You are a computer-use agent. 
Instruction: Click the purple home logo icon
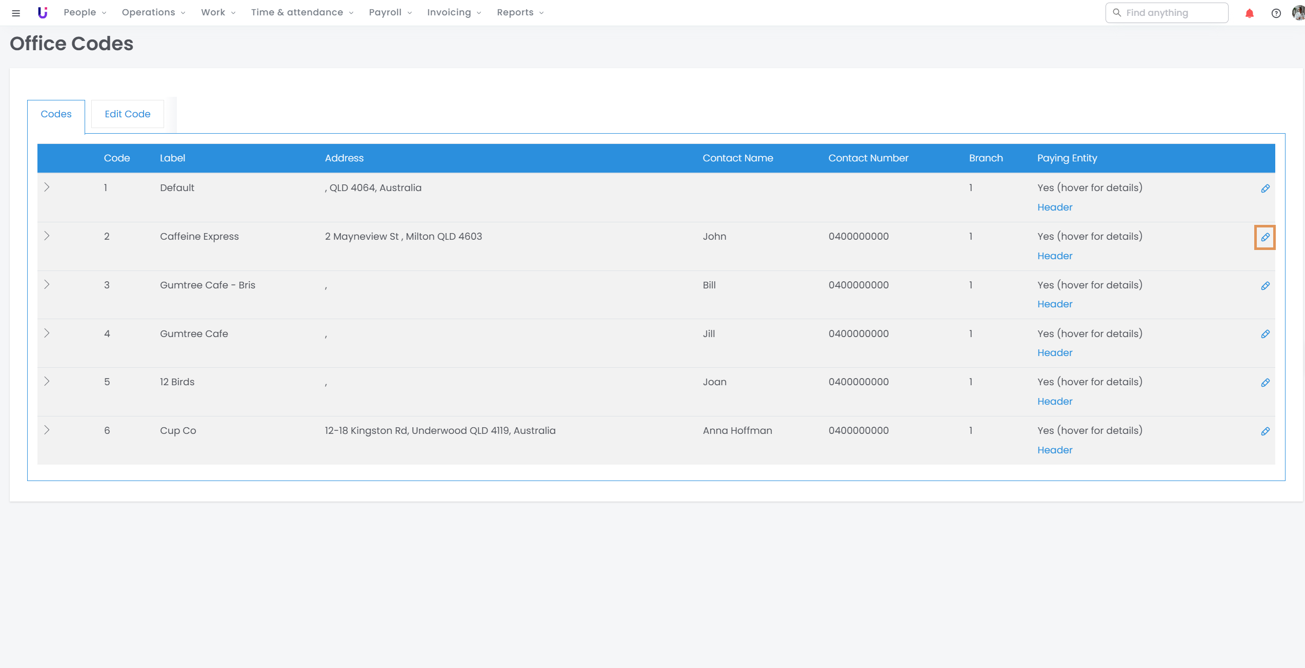point(43,13)
